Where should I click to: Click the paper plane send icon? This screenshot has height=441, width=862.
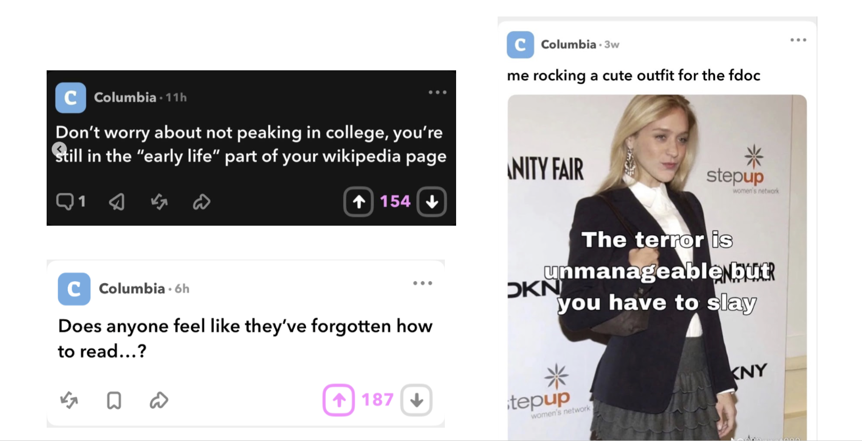point(117,202)
